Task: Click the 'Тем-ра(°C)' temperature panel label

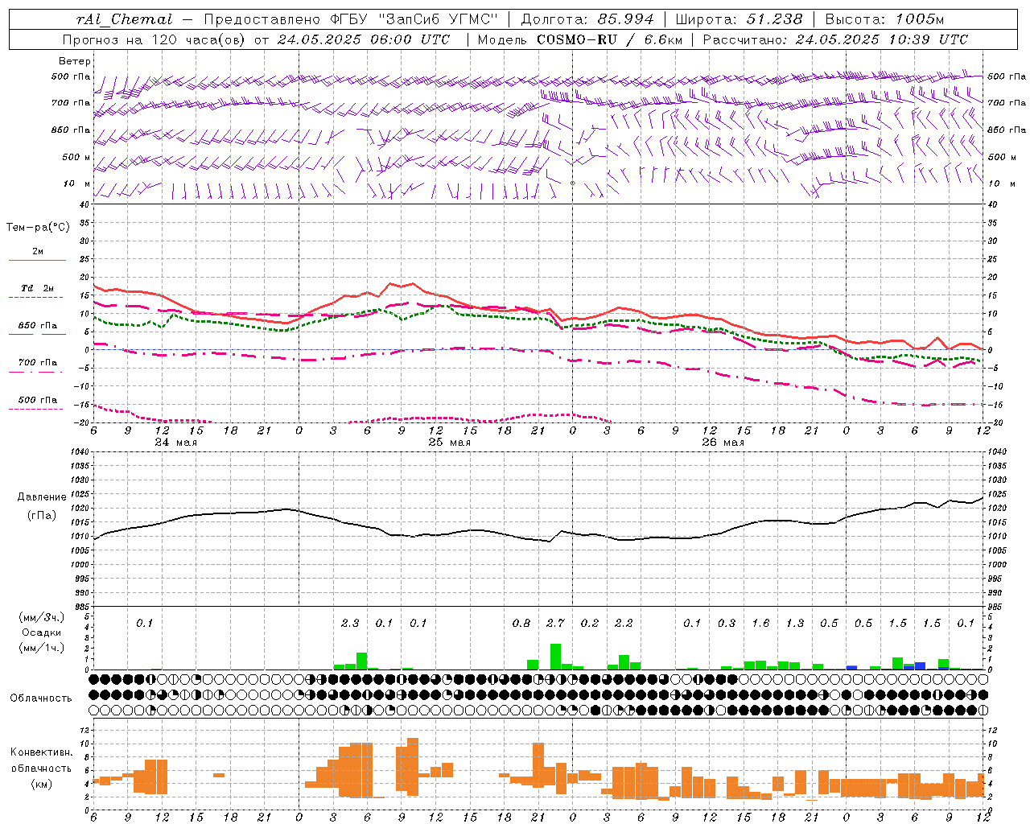Action: (38, 228)
